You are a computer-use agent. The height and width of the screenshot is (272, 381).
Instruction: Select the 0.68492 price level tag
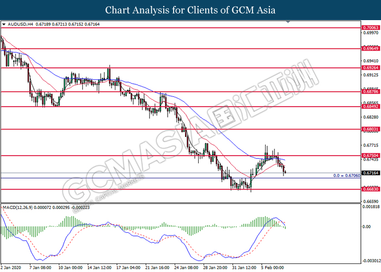point(370,107)
